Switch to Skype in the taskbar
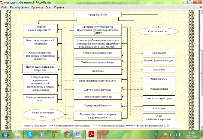The image size is (203, 139). click(30, 134)
